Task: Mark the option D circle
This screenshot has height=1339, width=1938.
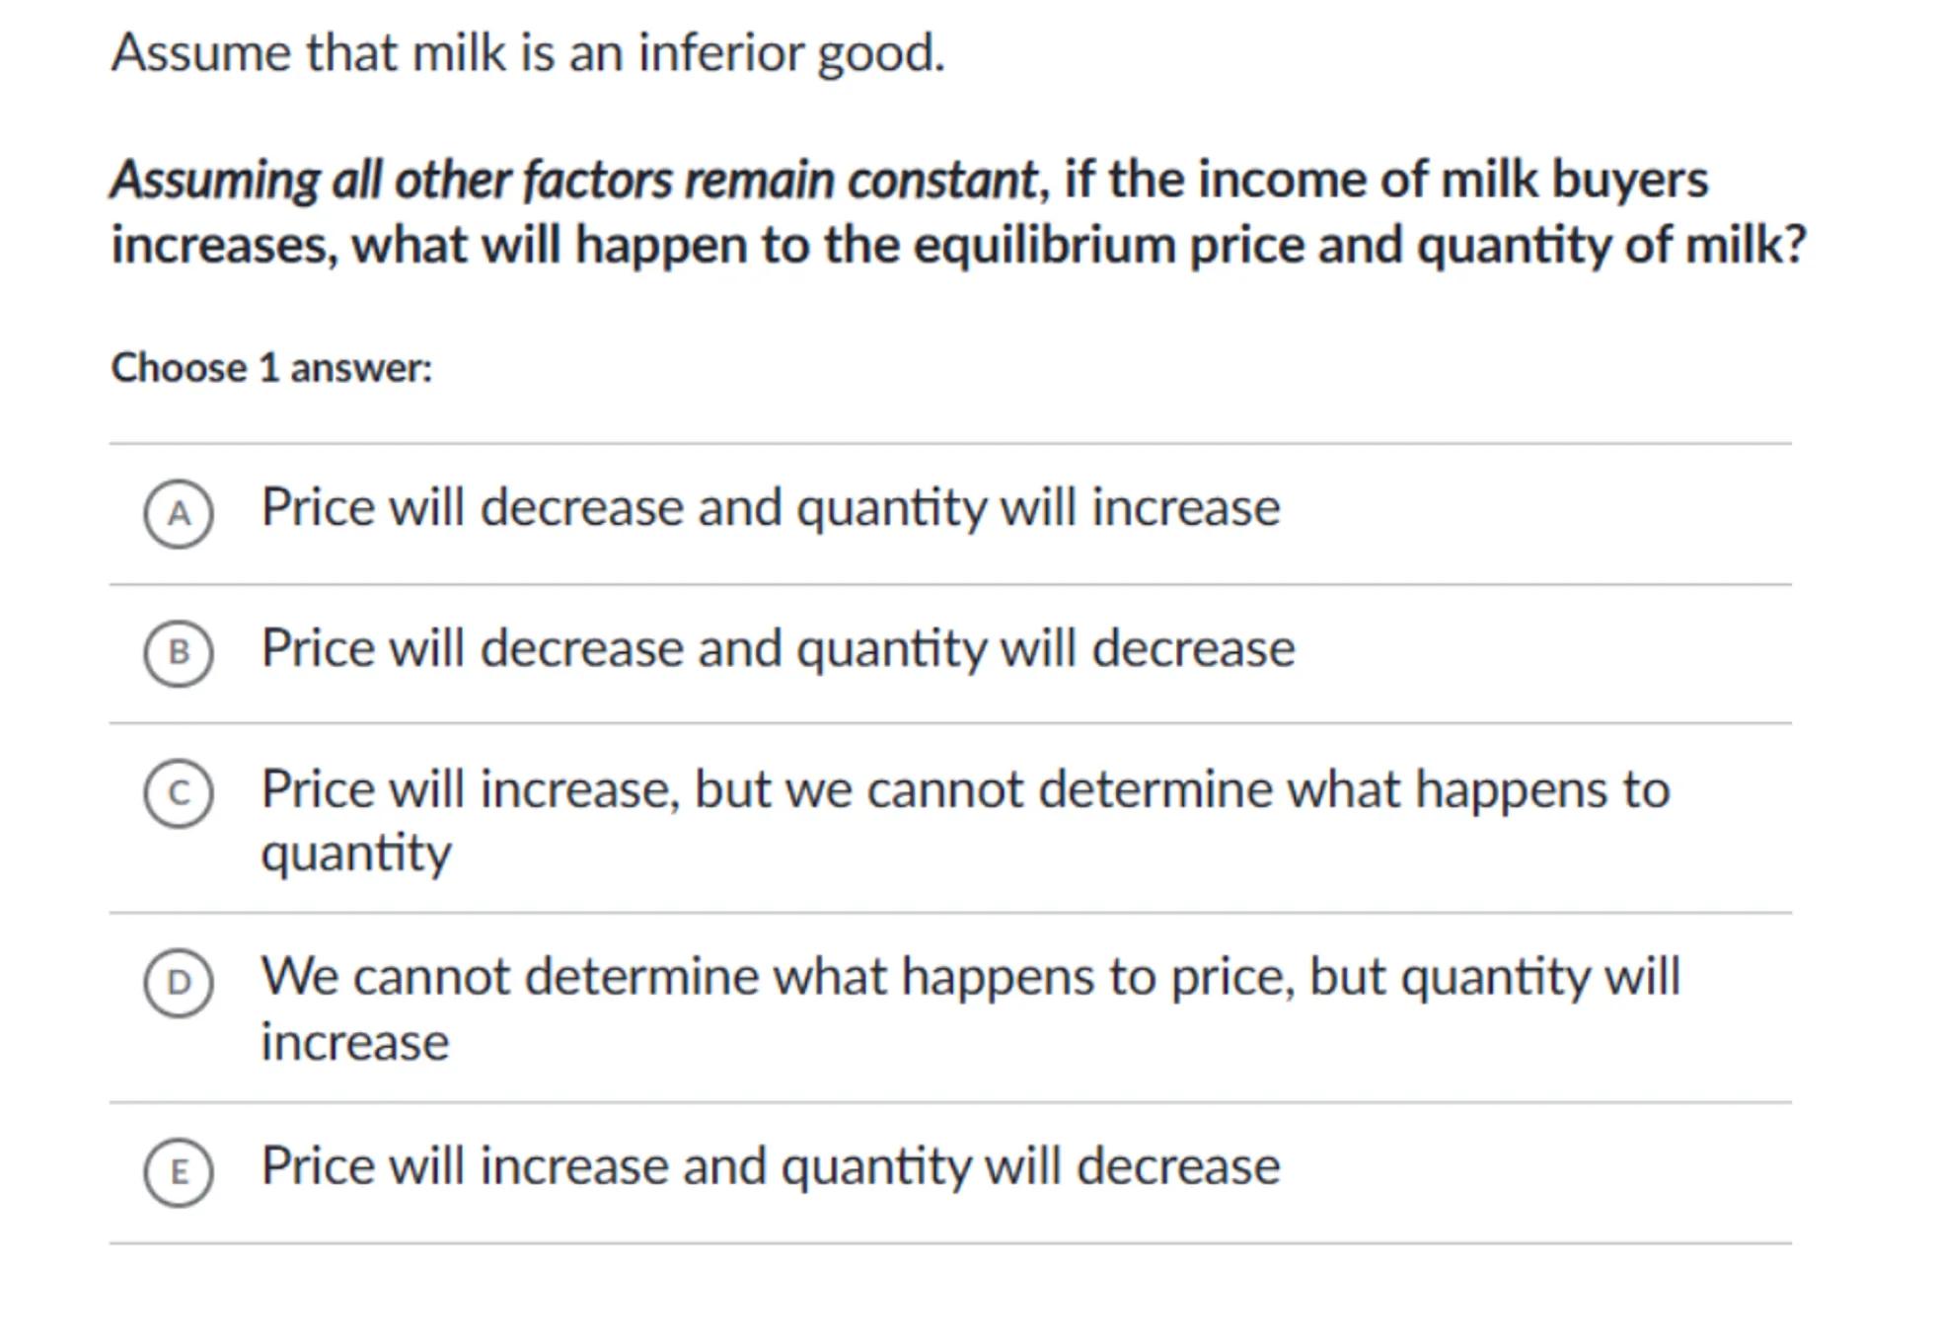Action: (179, 982)
